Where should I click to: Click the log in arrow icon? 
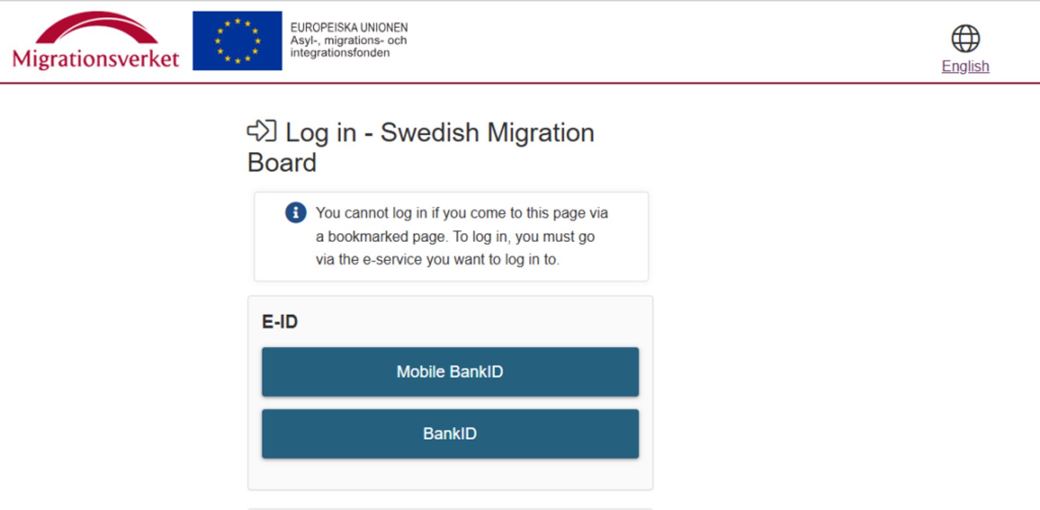262,131
